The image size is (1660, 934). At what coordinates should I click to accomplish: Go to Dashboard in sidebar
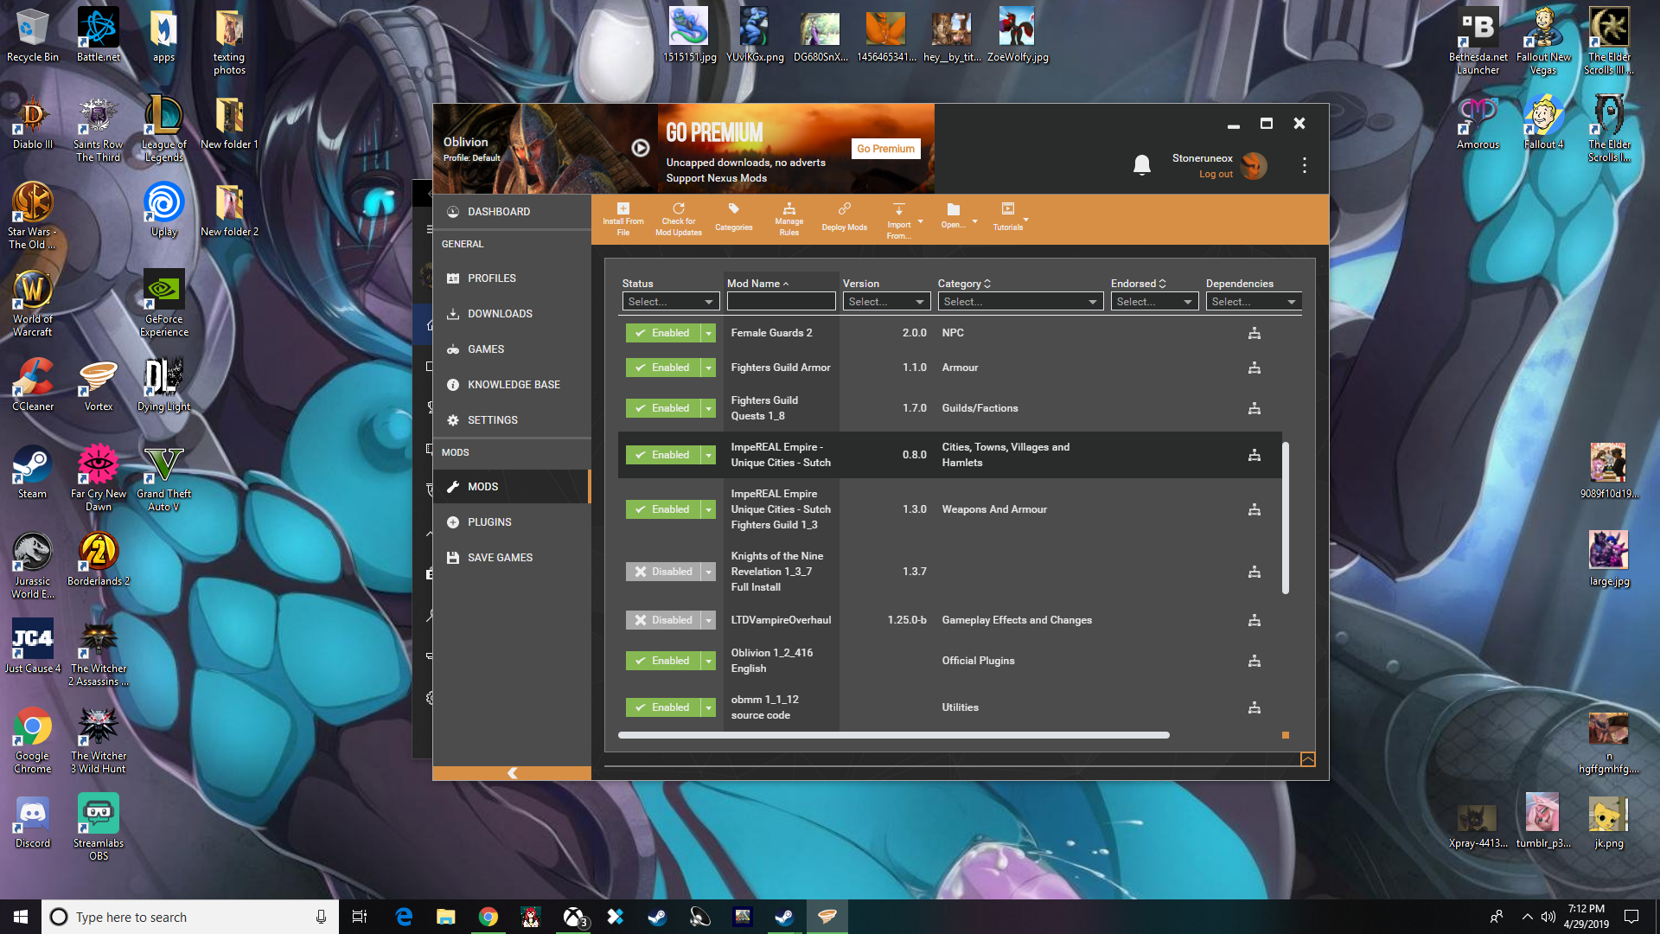(x=512, y=212)
